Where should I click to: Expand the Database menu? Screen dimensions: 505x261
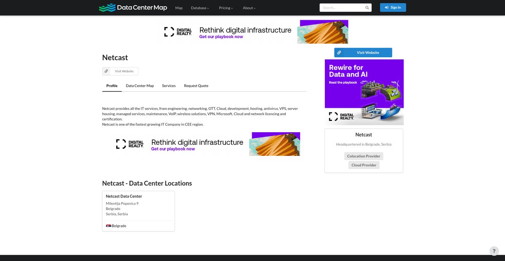[200, 8]
